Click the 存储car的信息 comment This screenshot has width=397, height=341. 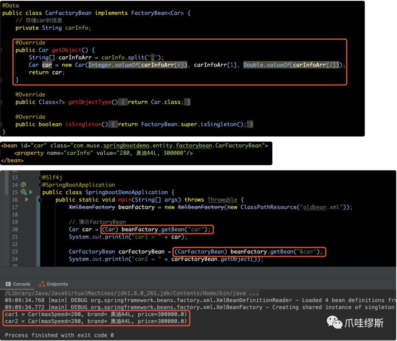(x=39, y=21)
